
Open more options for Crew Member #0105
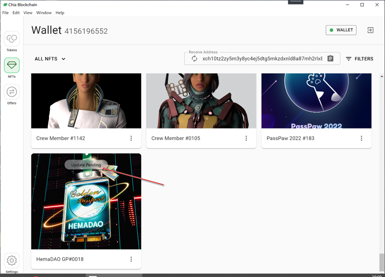point(246,138)
